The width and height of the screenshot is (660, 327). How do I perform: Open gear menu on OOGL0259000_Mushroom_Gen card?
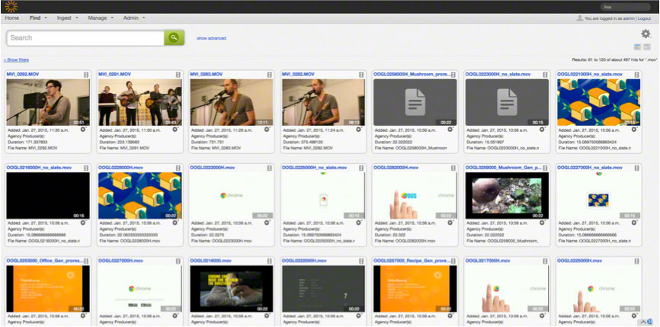[542, 223]
